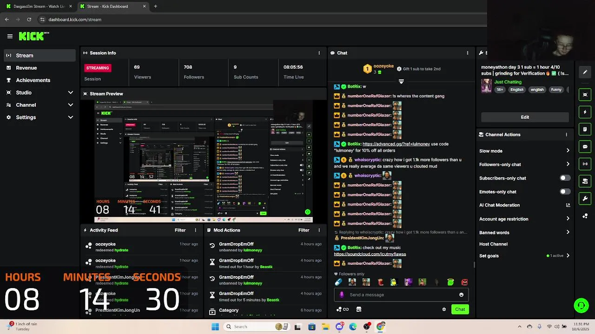Click the green Chat send button

(460, 309)
